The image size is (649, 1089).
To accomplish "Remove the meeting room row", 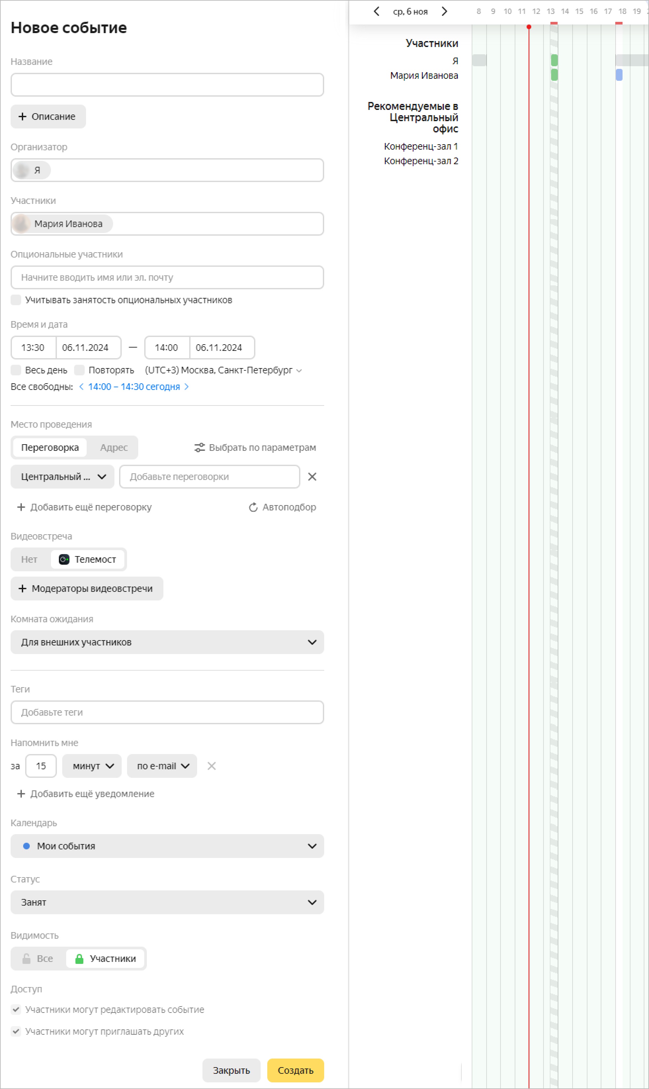I will [x=312, y=476].
